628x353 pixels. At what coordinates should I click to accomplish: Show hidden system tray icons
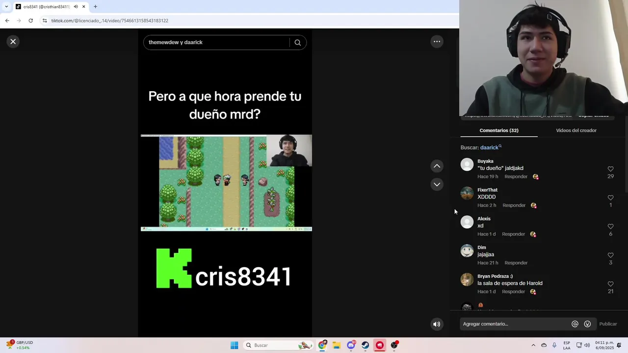533,345
